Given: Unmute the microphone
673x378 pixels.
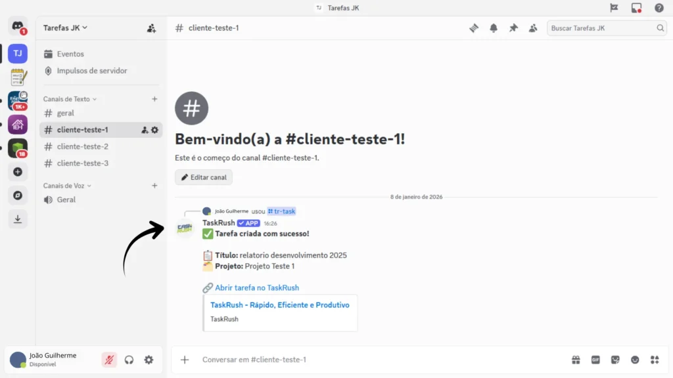Looking at the screenshot, I should pyautogui.click(x=109, y=360).
